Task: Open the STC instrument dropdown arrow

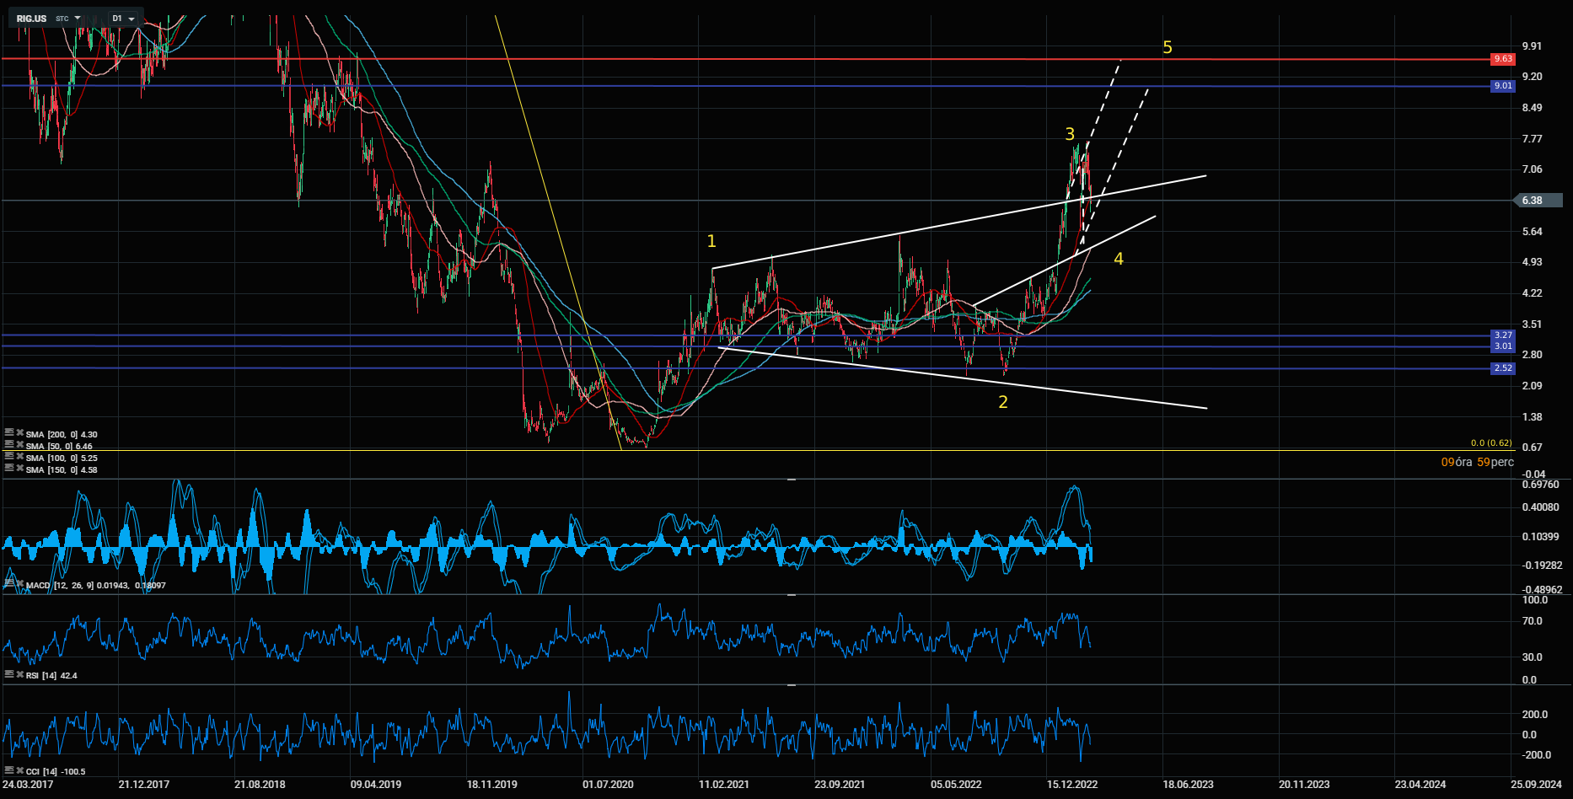Action: coord(78,18)
